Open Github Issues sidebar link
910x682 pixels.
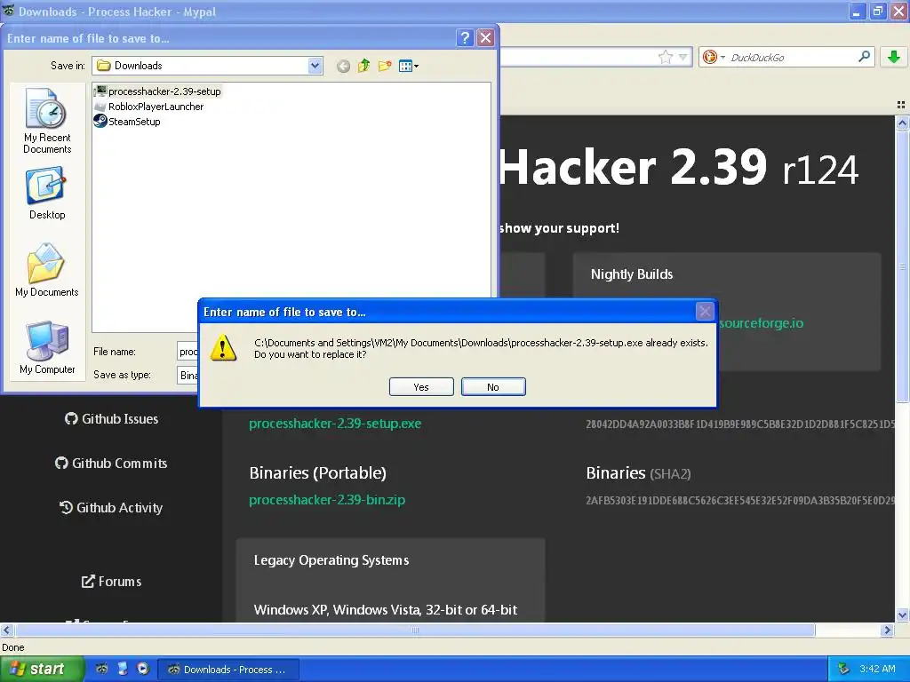[111, 419]
